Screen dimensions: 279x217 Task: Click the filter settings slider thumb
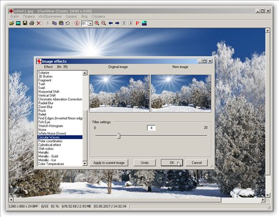coord(119,136)
